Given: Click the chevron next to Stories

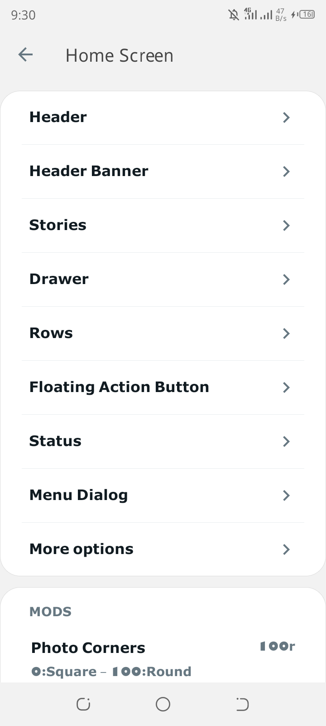Looking at the screenshot, I should tap(286, 226).
